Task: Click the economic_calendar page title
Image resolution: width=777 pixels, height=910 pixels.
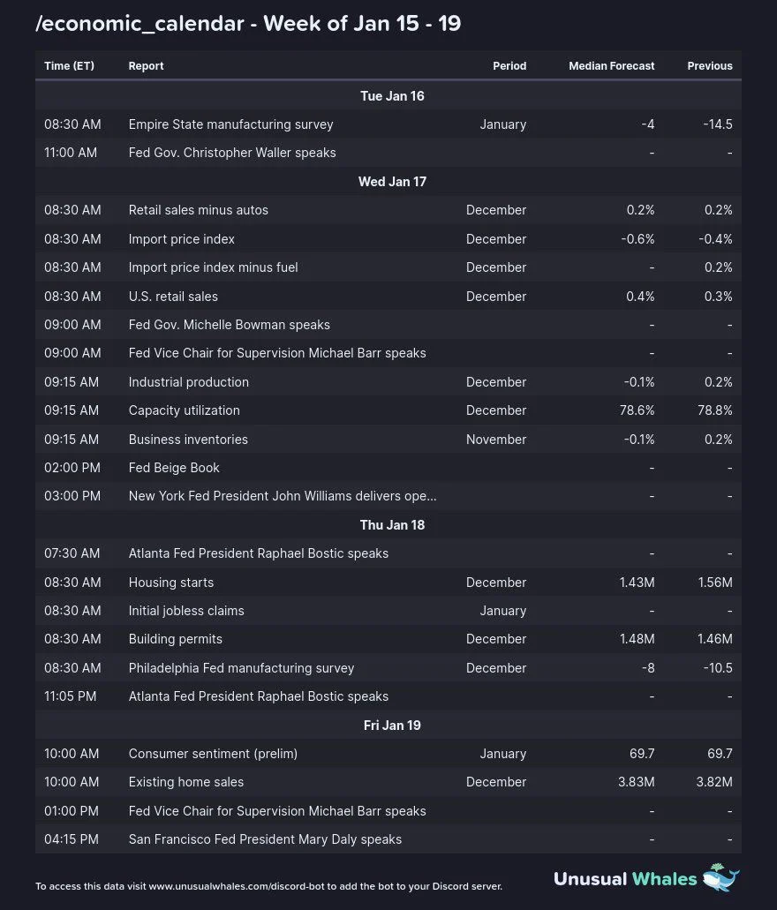Action: pos(248,24)
